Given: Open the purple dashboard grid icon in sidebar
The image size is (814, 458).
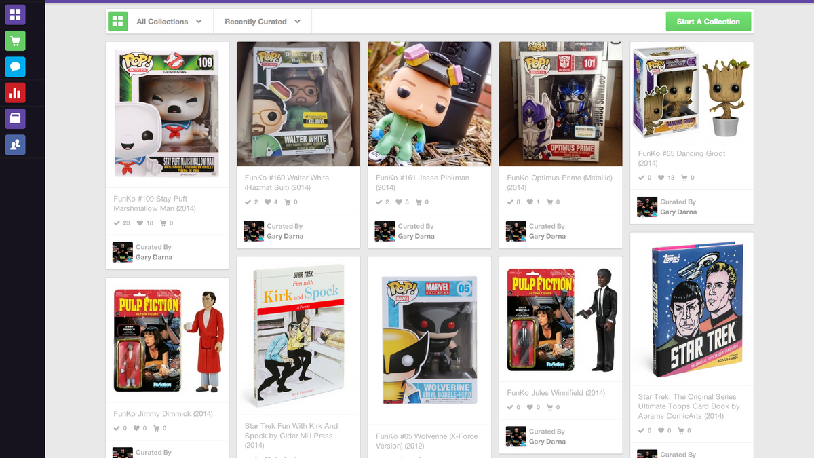Looking at the screenshot, I should coord(15,15).
